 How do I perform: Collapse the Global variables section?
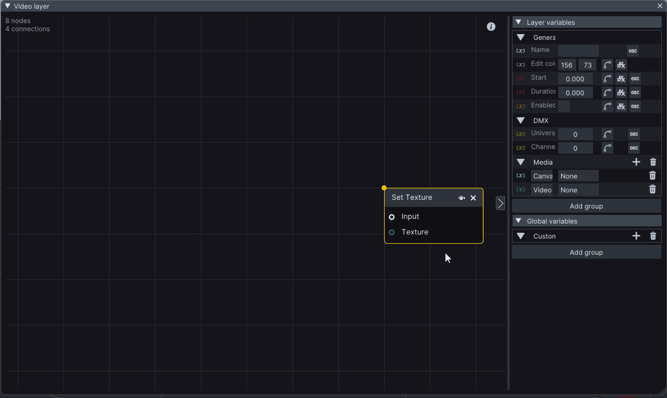[517, 221]
